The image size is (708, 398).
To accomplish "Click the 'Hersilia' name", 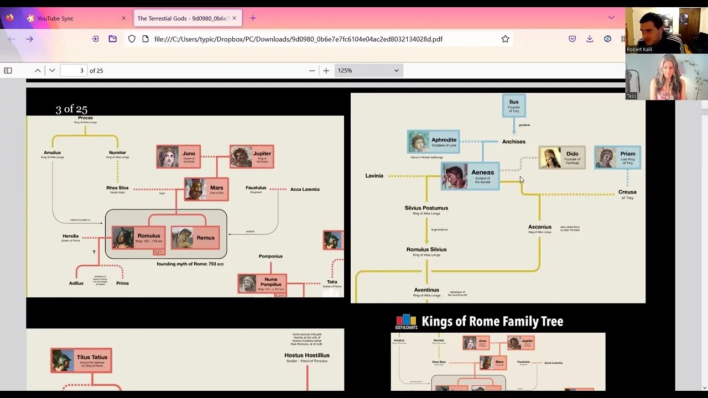I will point(70,236).
